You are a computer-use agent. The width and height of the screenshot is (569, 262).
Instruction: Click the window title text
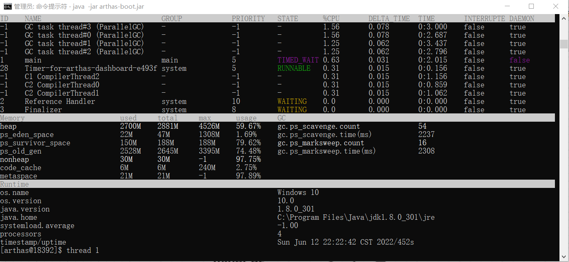[79, 6]
